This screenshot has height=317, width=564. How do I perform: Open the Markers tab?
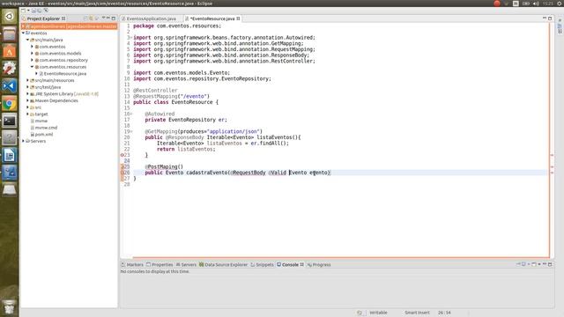[132, 264]
